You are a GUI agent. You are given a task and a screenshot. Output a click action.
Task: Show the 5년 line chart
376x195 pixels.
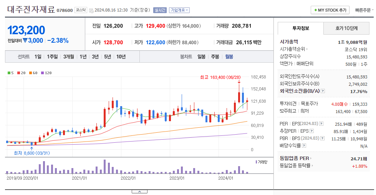tap(108, 57)
